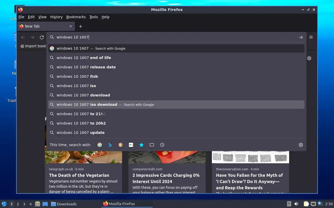Open a new tab with the plus button

coord(81,26)
